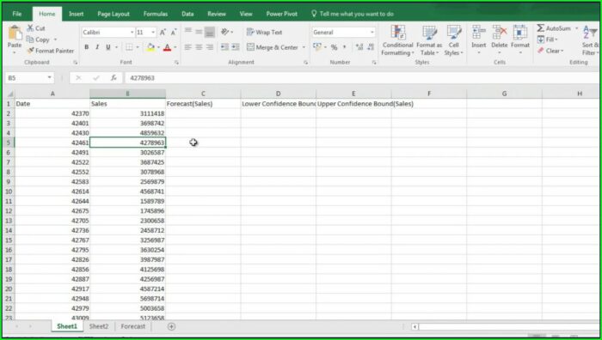Image resolution: width=602 pixels, height=340 pixels.
Task: Click Tell me what you want to do
Action: tap(352, 14)
